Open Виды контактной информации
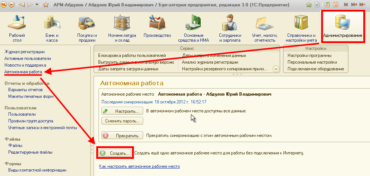Image resolution: width=370 pixels, height=176 pixels. point(37,170)
